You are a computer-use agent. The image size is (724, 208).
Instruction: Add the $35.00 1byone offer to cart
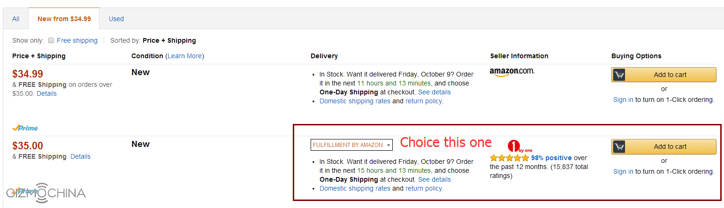tap(670, 146)
